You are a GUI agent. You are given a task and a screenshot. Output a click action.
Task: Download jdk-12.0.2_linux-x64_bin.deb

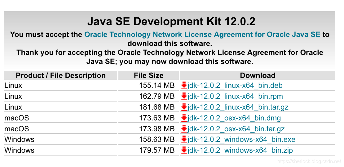[x=235, y=85]
